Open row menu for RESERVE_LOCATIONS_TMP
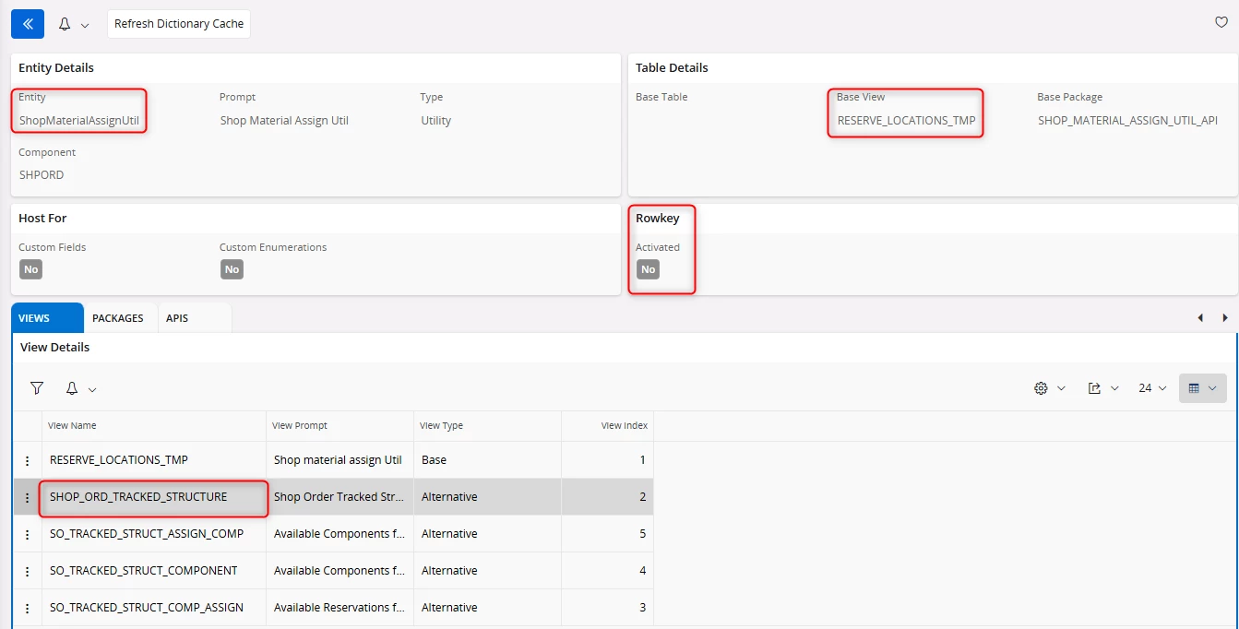The width and height of the screenshot is (1239, 629). (28, 460)
